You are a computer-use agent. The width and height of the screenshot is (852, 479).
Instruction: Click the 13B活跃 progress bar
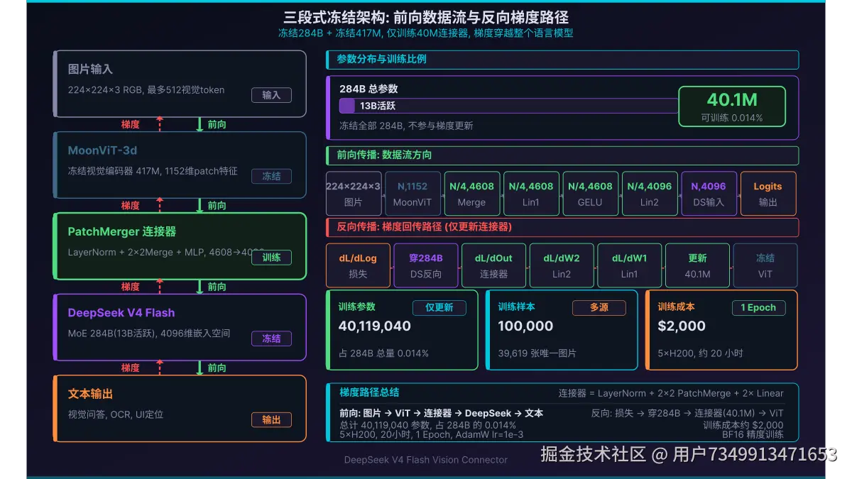(508, 106)
